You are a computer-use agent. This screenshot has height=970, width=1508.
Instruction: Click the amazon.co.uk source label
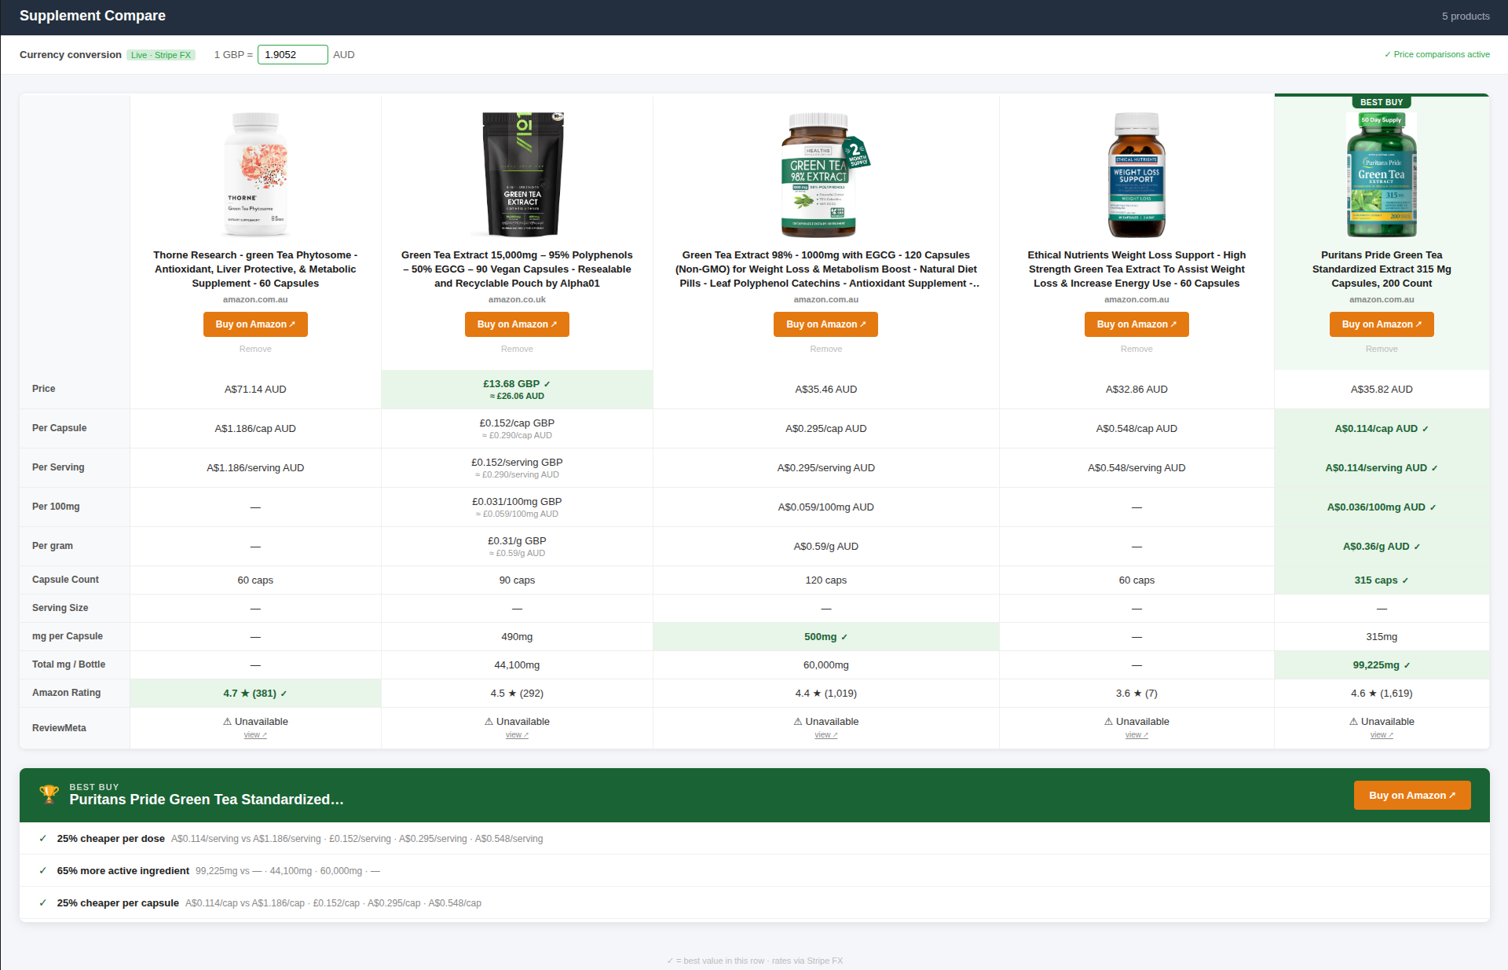click(517, 299)
